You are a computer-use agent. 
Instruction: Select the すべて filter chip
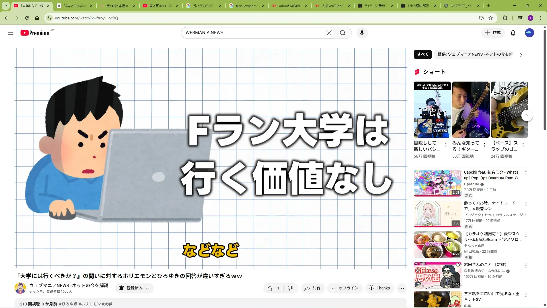tap(423, 54)
